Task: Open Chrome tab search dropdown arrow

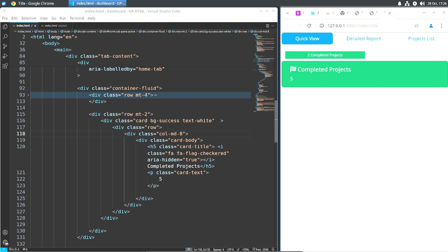Action: point(287,13)
